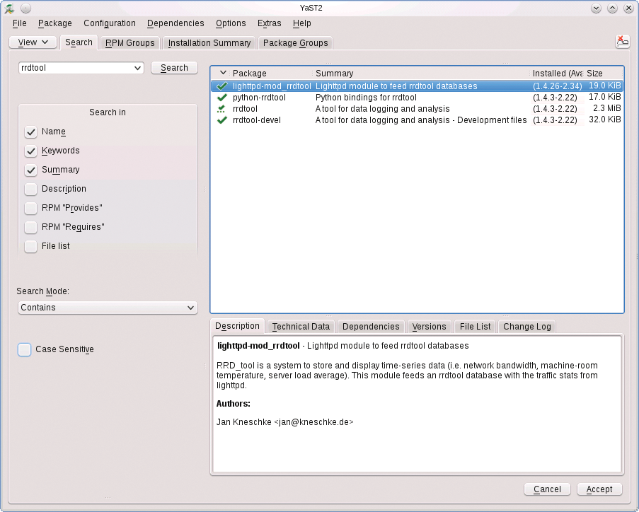Toggle the Case Sensitive option

click(x=24, y=349)
